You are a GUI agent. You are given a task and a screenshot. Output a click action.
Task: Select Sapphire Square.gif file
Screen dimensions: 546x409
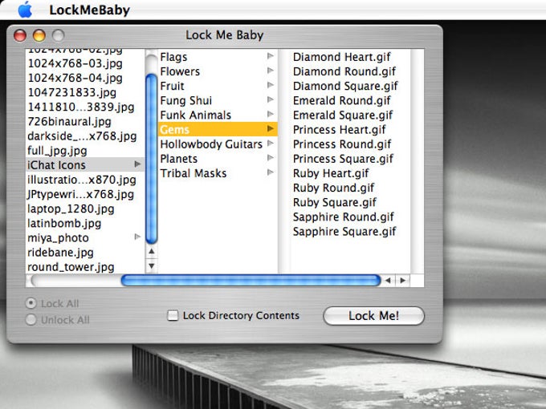coord(344,232)
